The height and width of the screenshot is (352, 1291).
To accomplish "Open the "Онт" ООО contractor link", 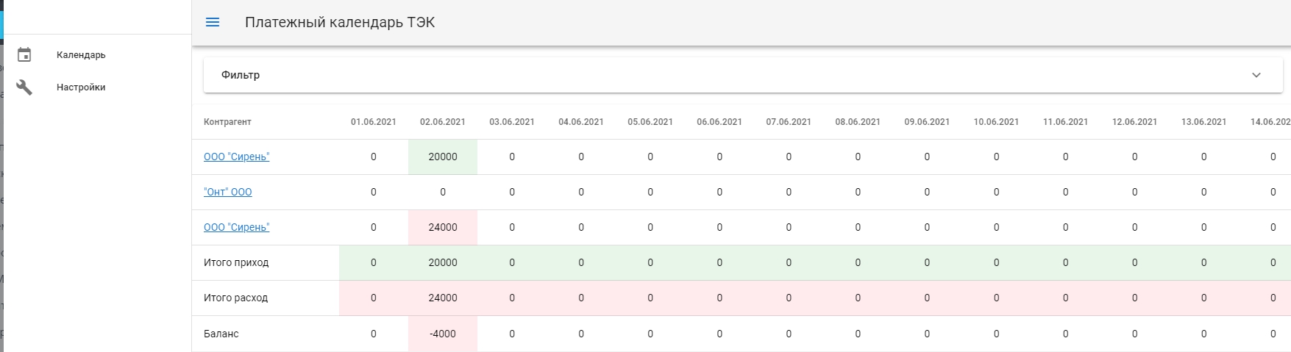I will [x=228, y=192].
